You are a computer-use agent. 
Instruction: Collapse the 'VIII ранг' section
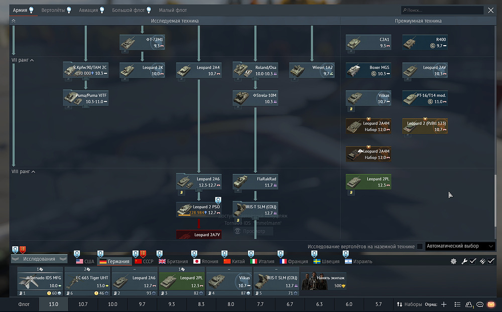tap(33, 172)
